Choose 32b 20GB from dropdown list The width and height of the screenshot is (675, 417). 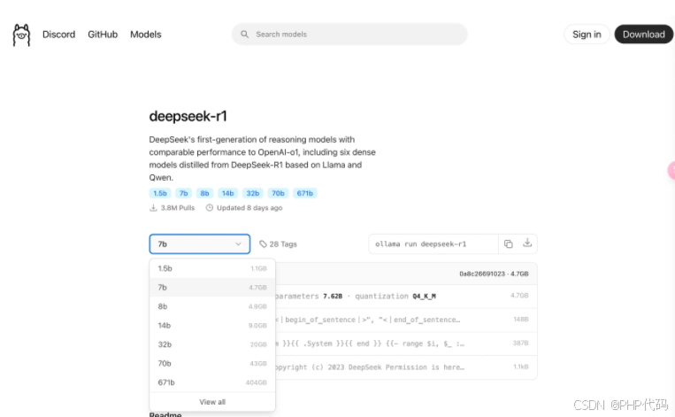pos(212,344)
